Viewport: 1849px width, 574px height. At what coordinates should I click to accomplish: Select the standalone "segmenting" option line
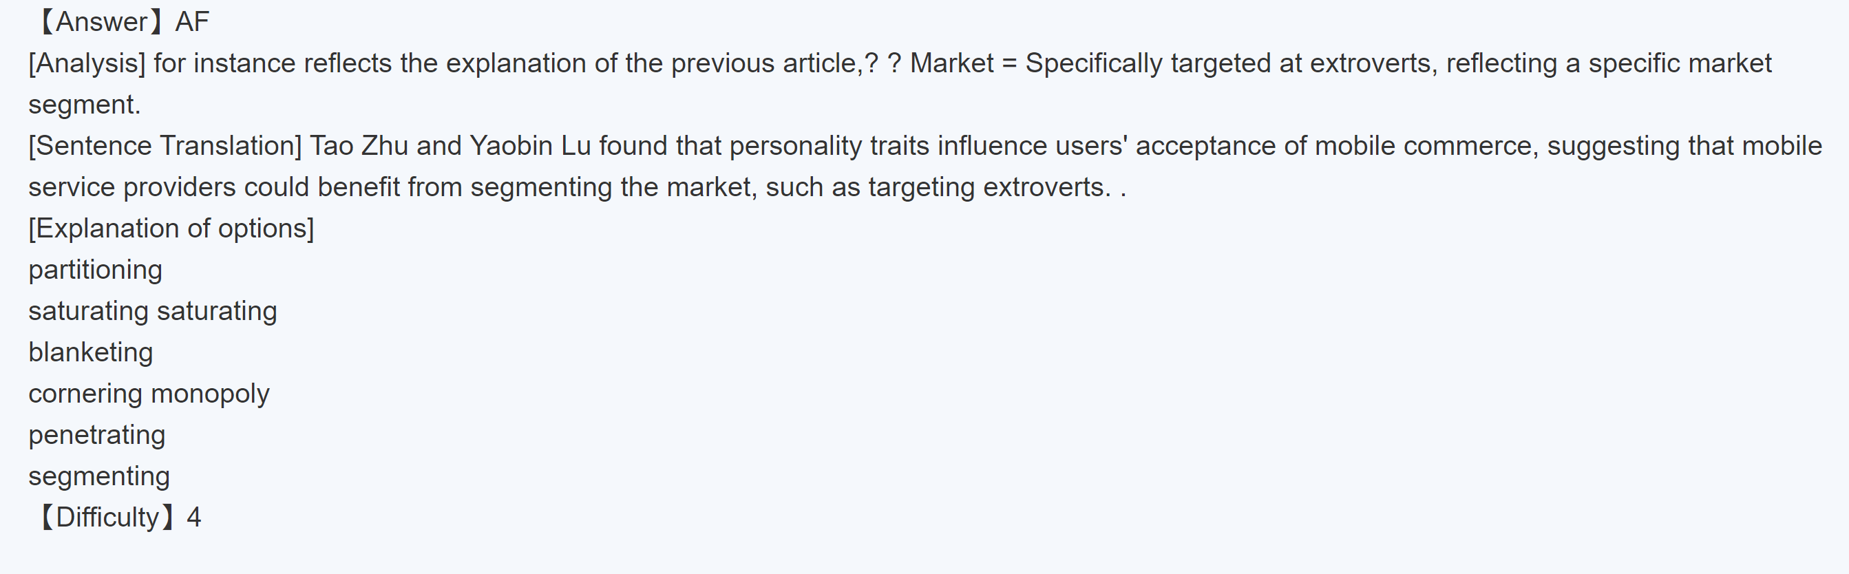(99, 476)
